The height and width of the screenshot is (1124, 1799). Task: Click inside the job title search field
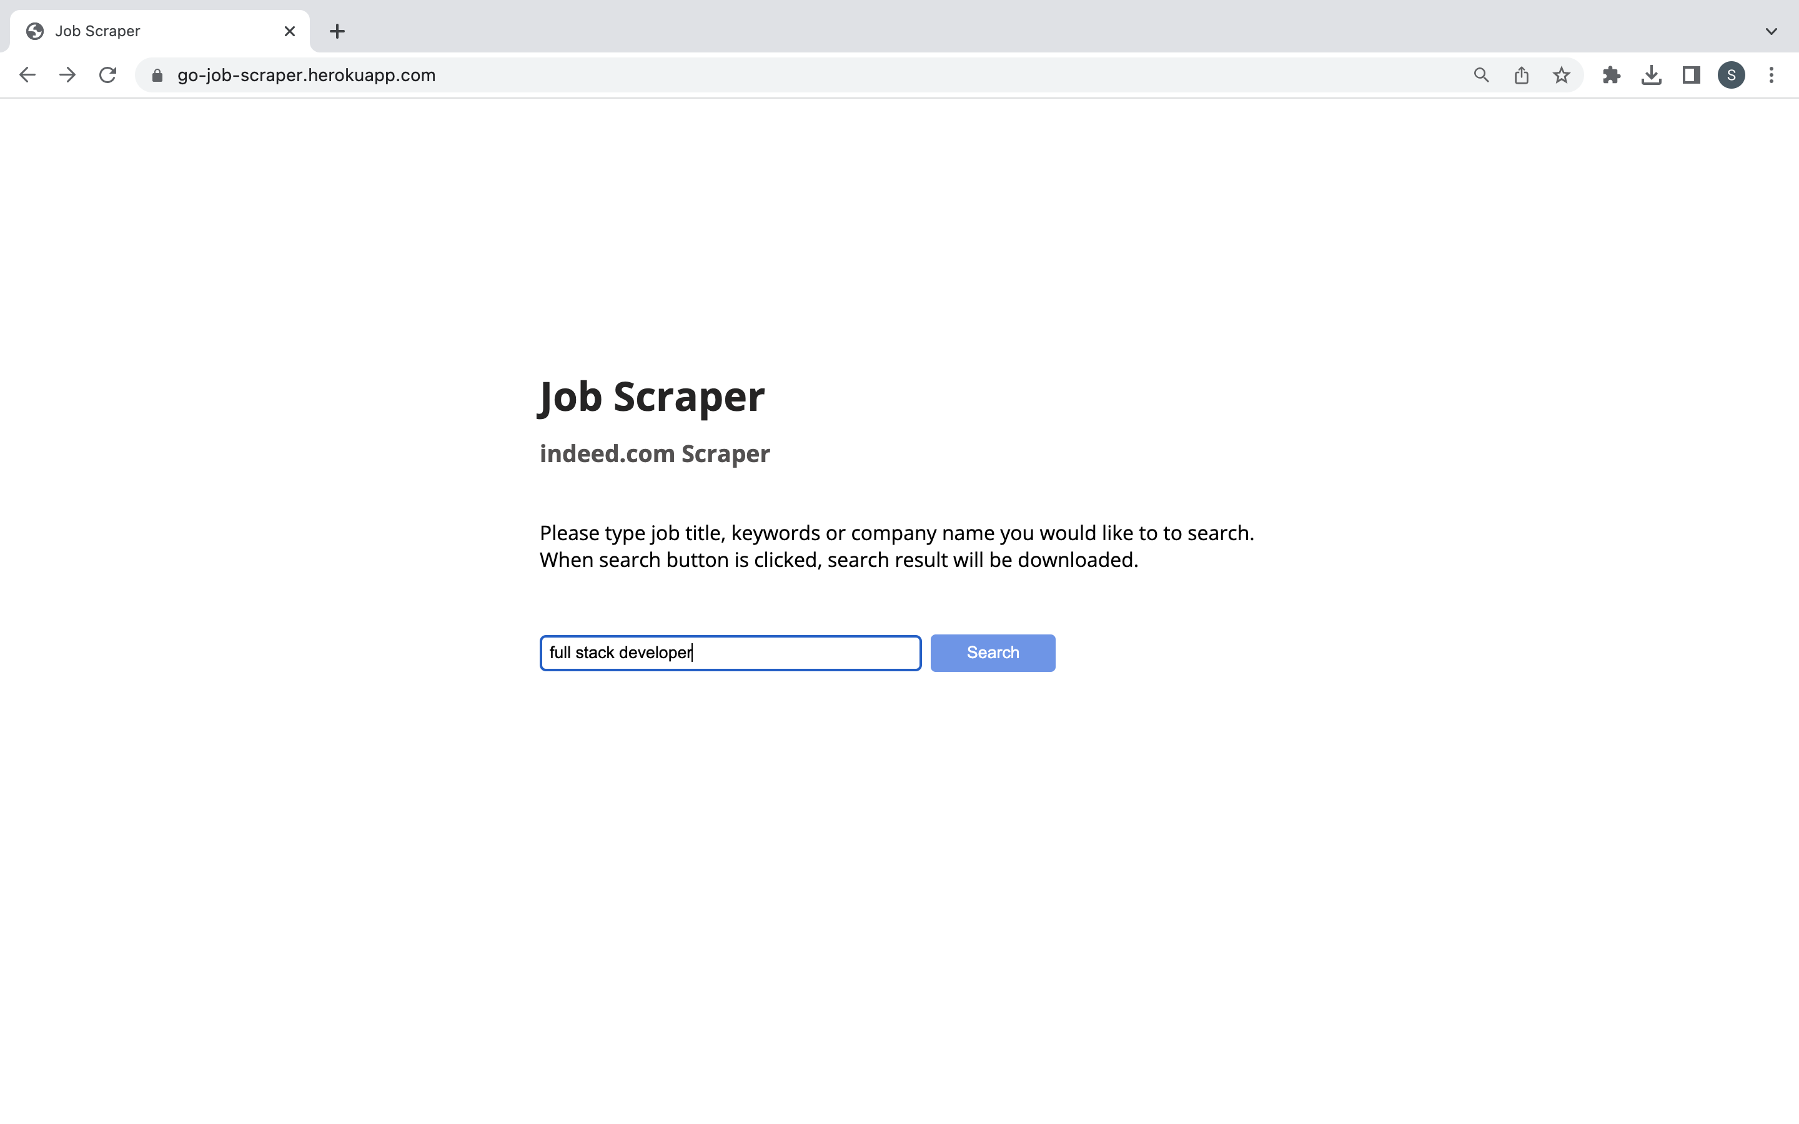(730, 653)
